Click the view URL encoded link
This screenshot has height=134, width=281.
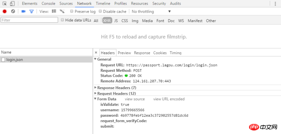point(169,99)
